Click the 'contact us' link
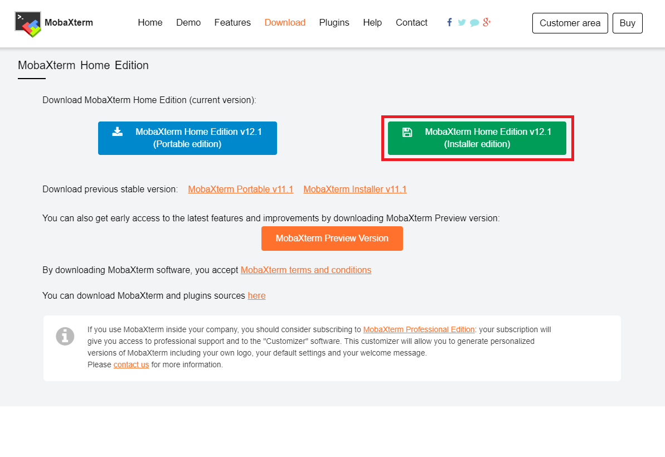 [x=131, y=364]
